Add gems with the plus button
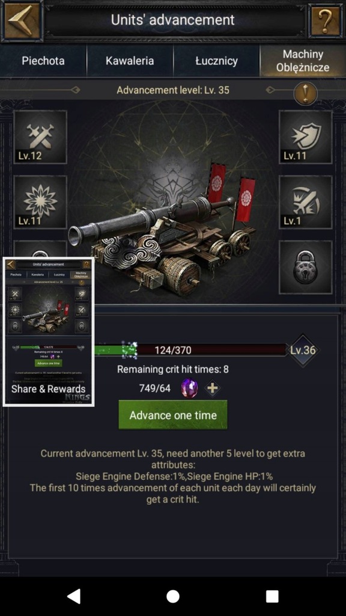This screenshot has height=616, width=346. (212, 389)
